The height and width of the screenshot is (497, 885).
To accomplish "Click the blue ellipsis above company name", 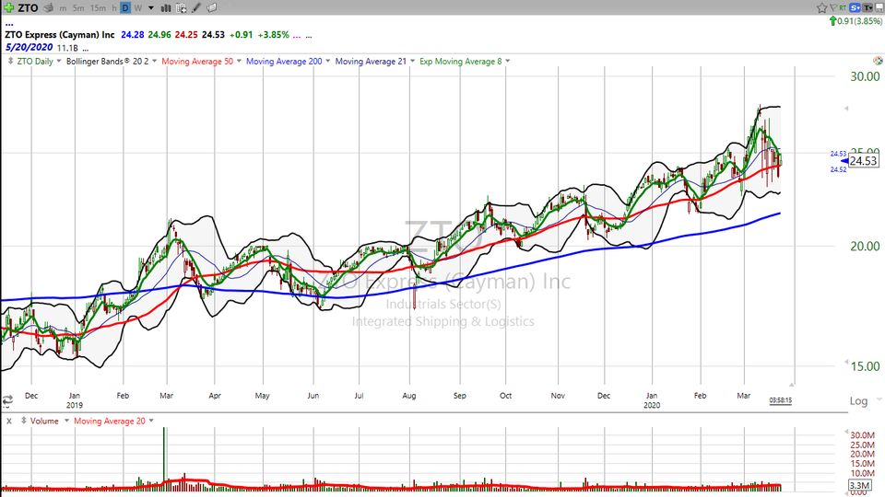I will pyautogui.click(x=9, y=24).
